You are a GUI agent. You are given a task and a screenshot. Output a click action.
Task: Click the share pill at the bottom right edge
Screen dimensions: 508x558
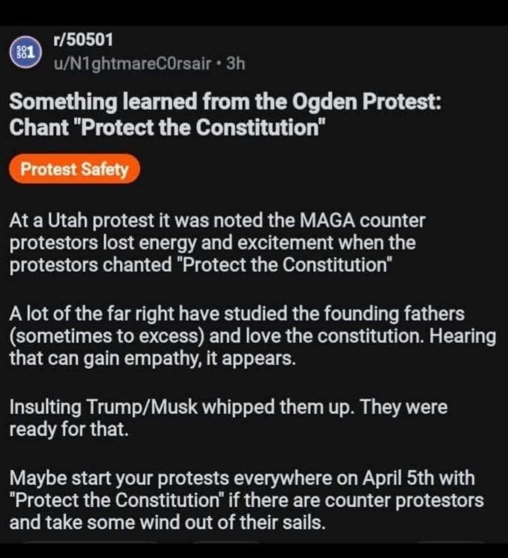451,543
